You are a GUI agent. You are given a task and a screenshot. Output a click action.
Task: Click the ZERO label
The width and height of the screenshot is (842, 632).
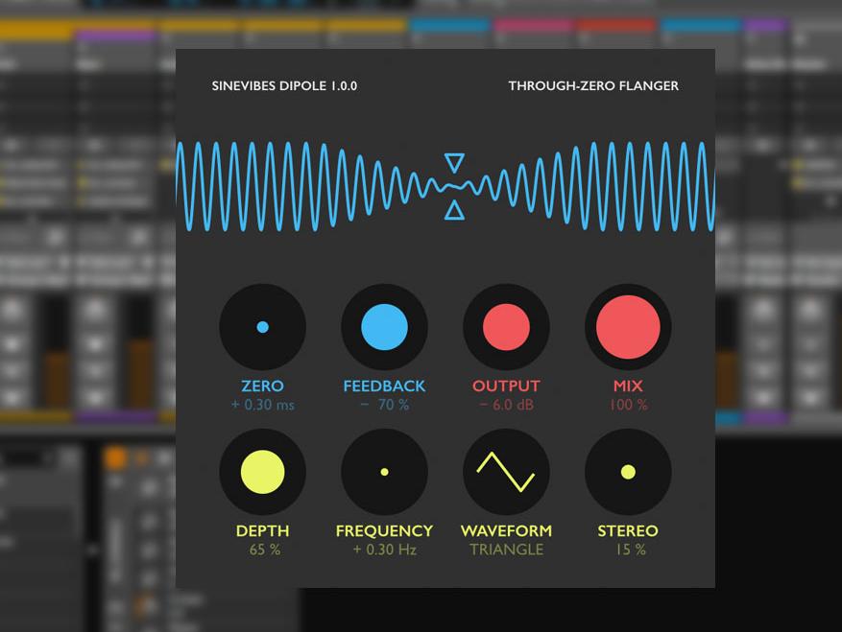pos(263,386)
